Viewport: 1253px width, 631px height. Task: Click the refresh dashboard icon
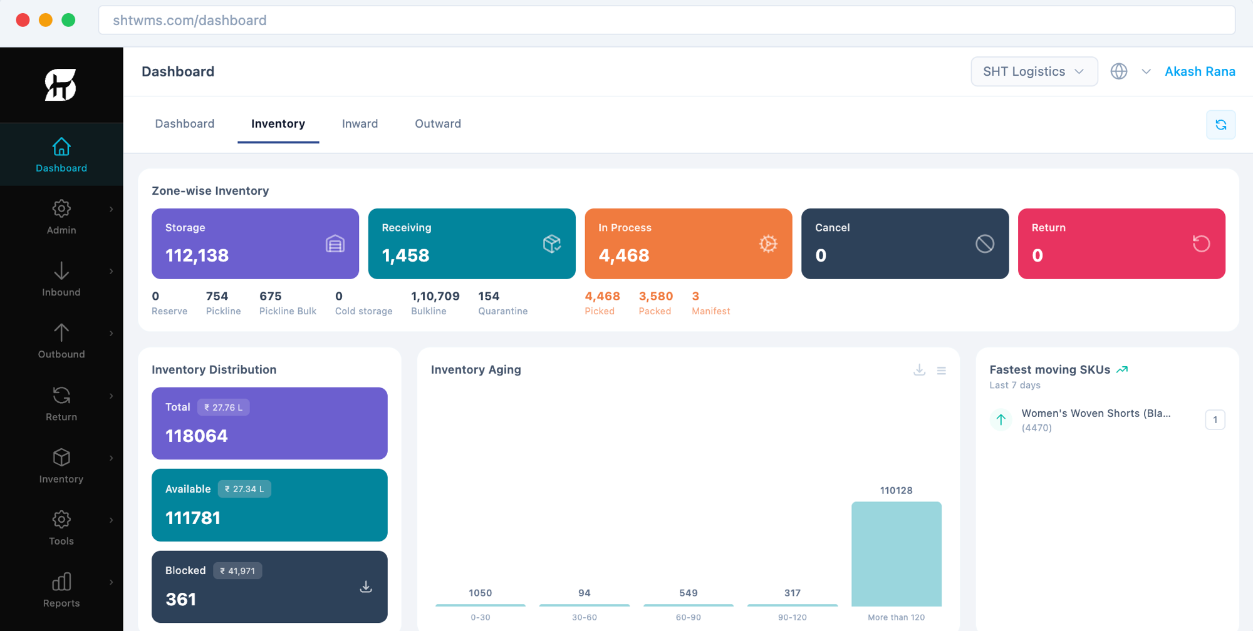click(x=1221, y=125)
